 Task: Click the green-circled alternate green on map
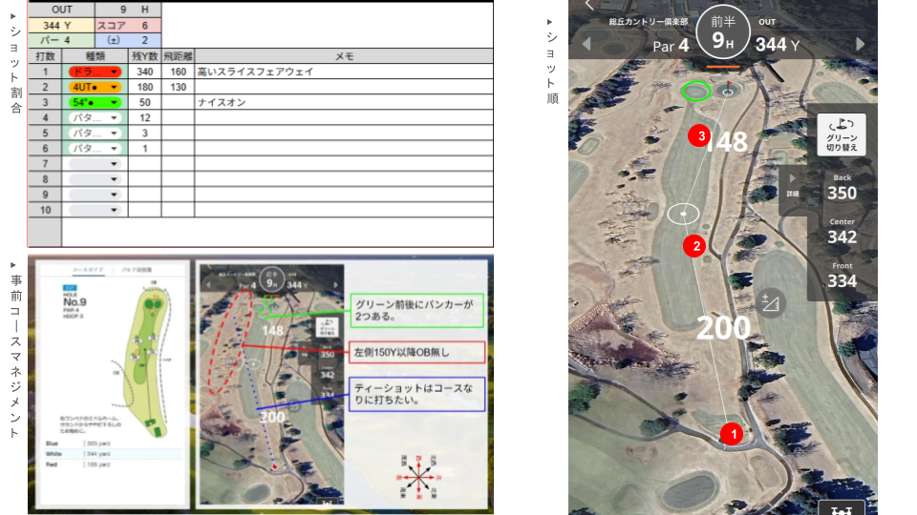click(696, 92)
